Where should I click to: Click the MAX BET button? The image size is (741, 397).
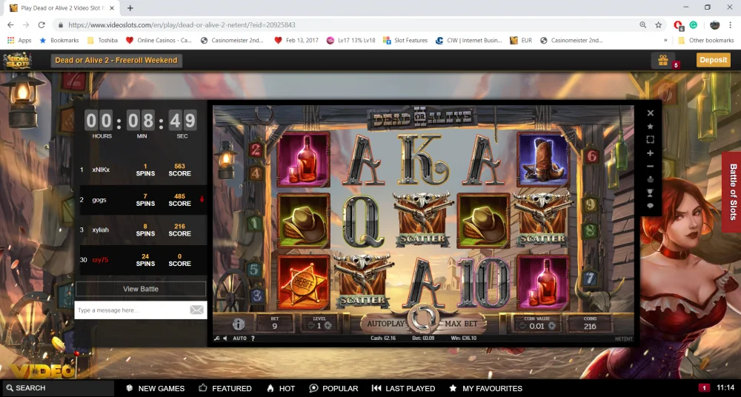(461, 324)
